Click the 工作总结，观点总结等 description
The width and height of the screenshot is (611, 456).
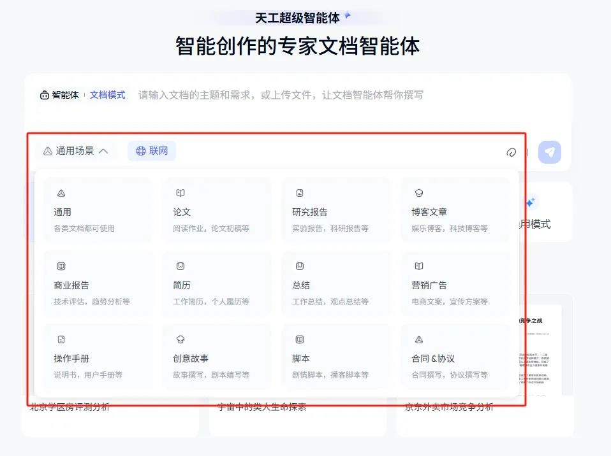[330, 301]
